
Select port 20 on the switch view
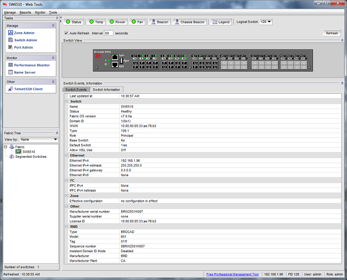coord(195,67)
